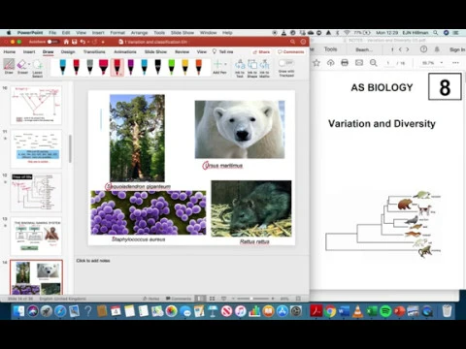Click Tell me search box

223,51
